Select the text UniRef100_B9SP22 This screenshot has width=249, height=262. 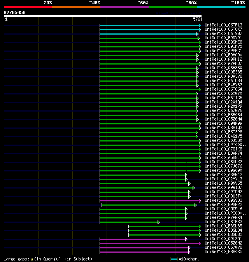223,205
